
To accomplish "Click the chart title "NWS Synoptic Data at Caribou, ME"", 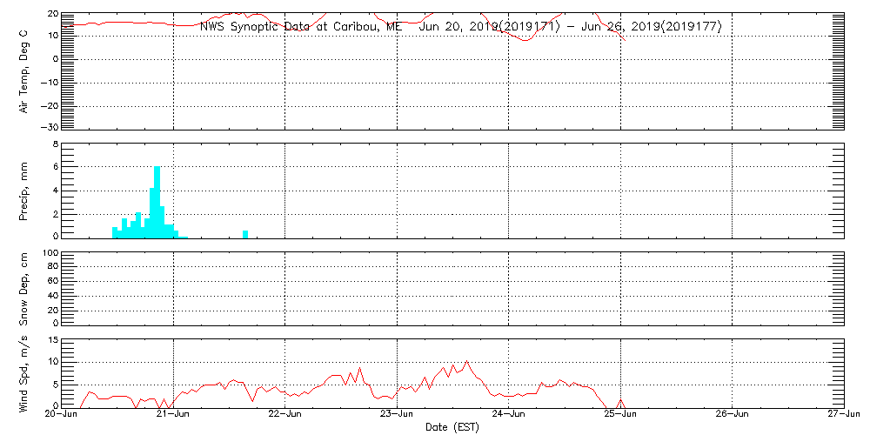I will pos(303,26).
